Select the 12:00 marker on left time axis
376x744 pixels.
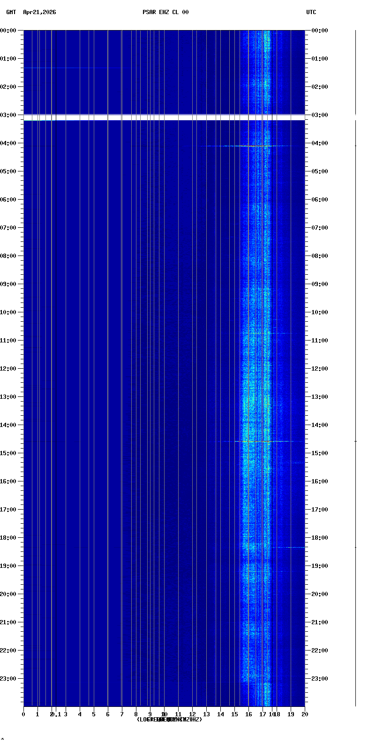pos(9,369)
